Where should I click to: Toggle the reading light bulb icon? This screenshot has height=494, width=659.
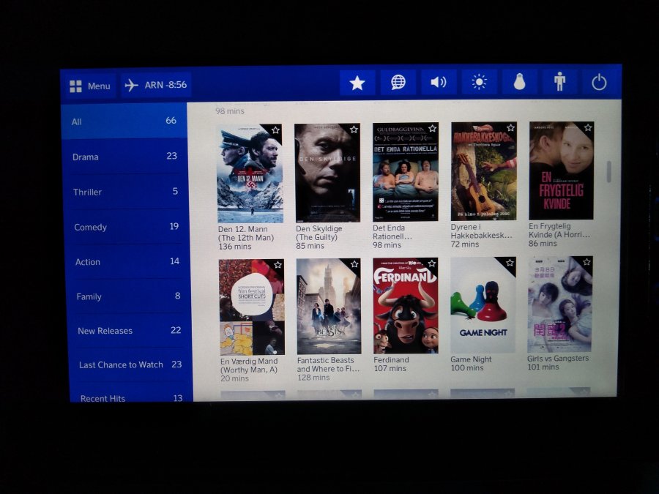point(519,82)
